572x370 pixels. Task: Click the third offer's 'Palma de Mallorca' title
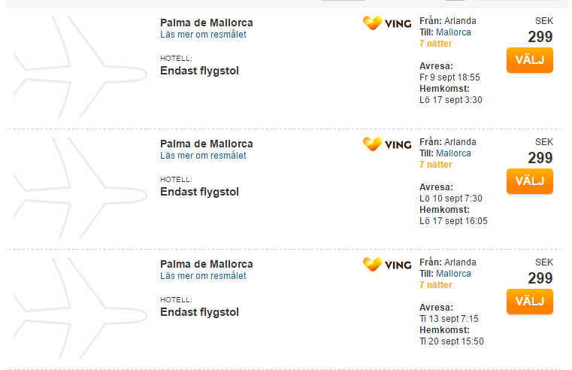point(207,264)
